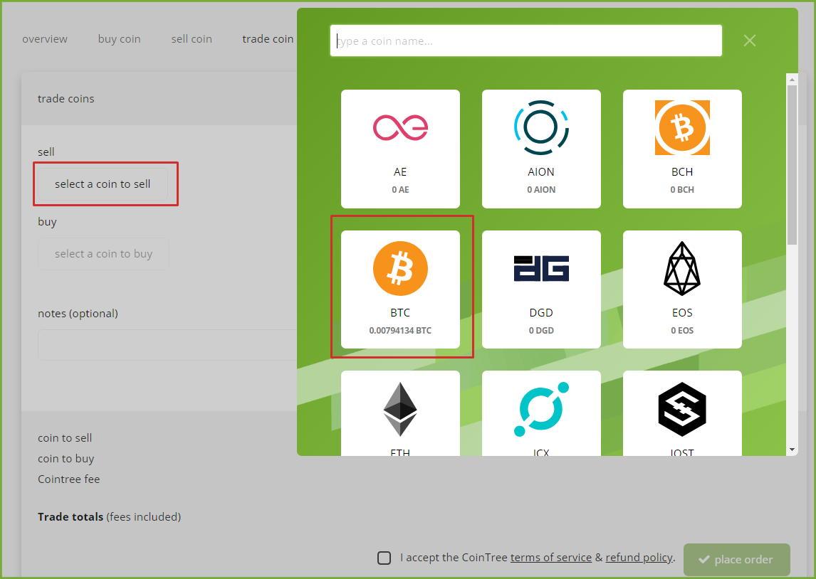The image size is (816, 579).
Task: Click the coin to sell summary label
Action: point(65,438)
